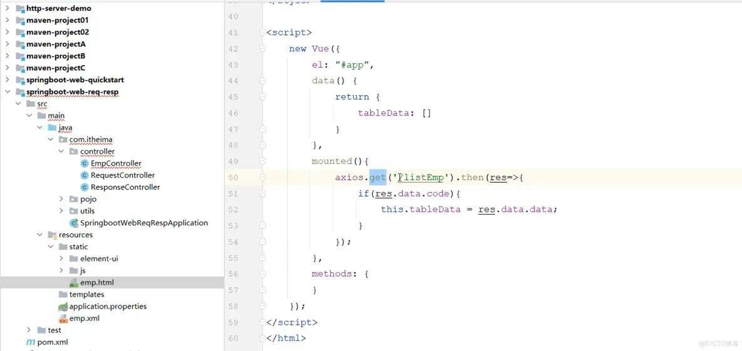The width and height of the screenshot is (742, 351).
Task: Click 'res.data.code' condition on line 51
Action: [412, 193]
